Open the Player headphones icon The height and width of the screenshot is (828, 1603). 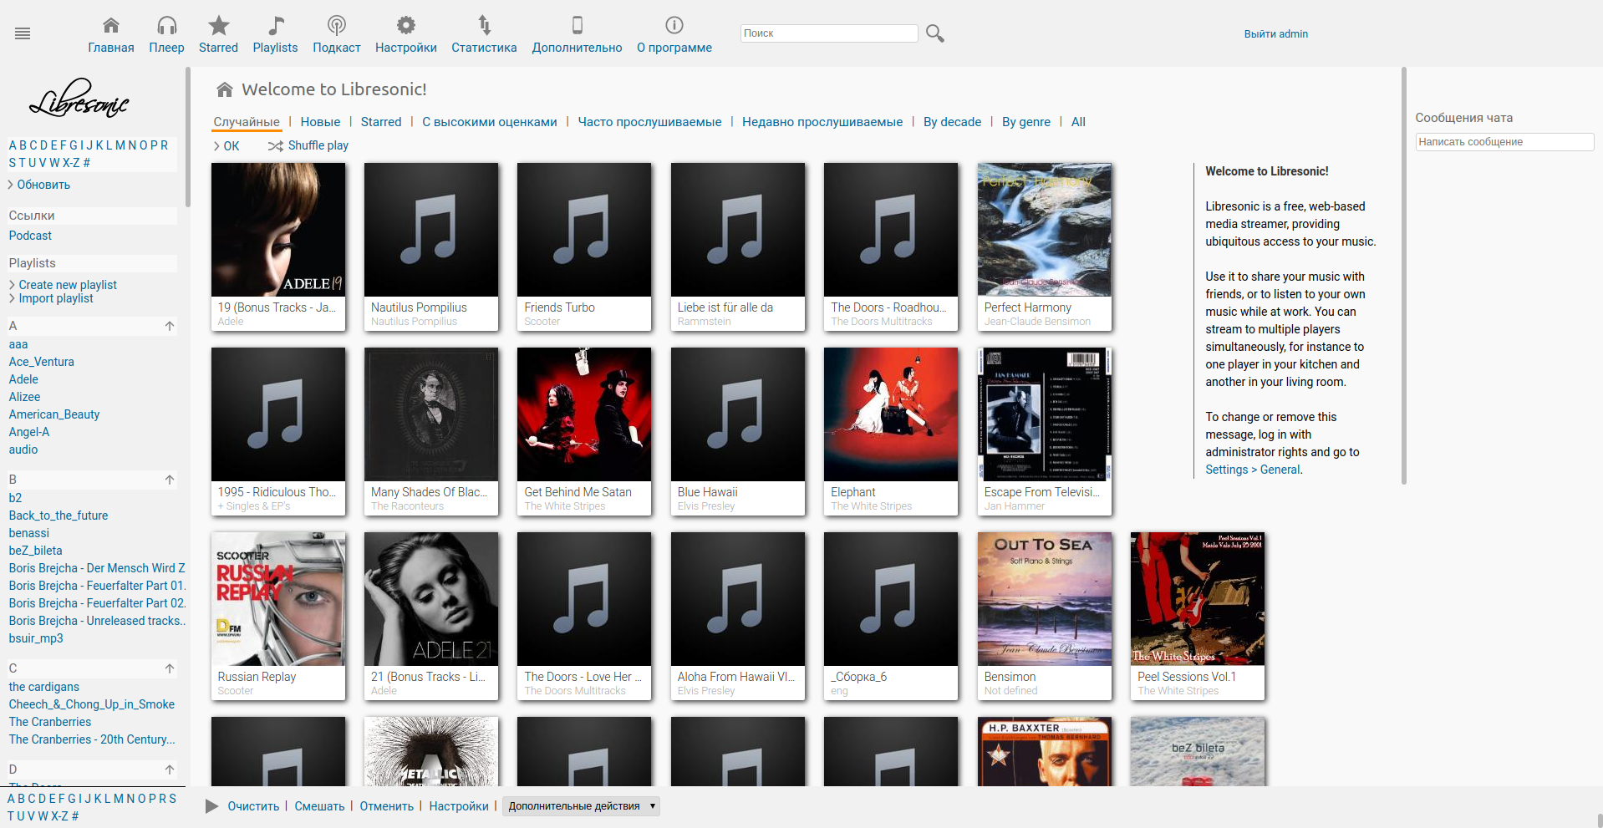click(166, 25)
